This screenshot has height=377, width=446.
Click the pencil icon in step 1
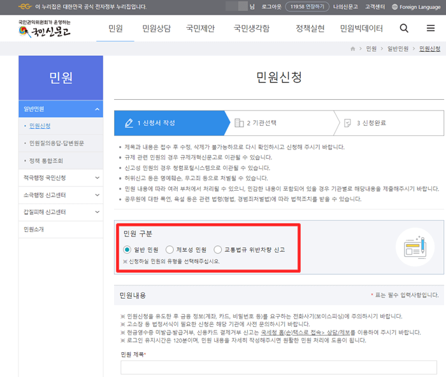tap(129, 123)
